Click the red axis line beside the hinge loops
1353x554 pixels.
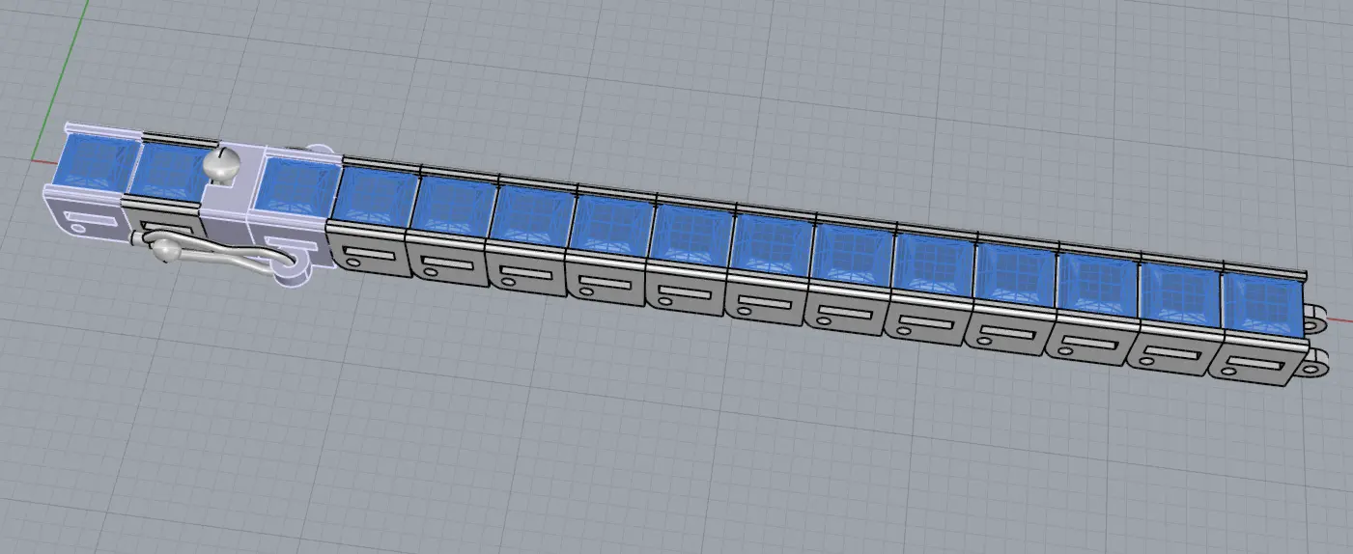pos(1340,317)
